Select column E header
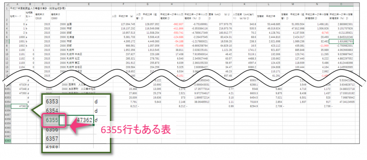This screenshot has height=160, width=367. (x=88, y=3)
